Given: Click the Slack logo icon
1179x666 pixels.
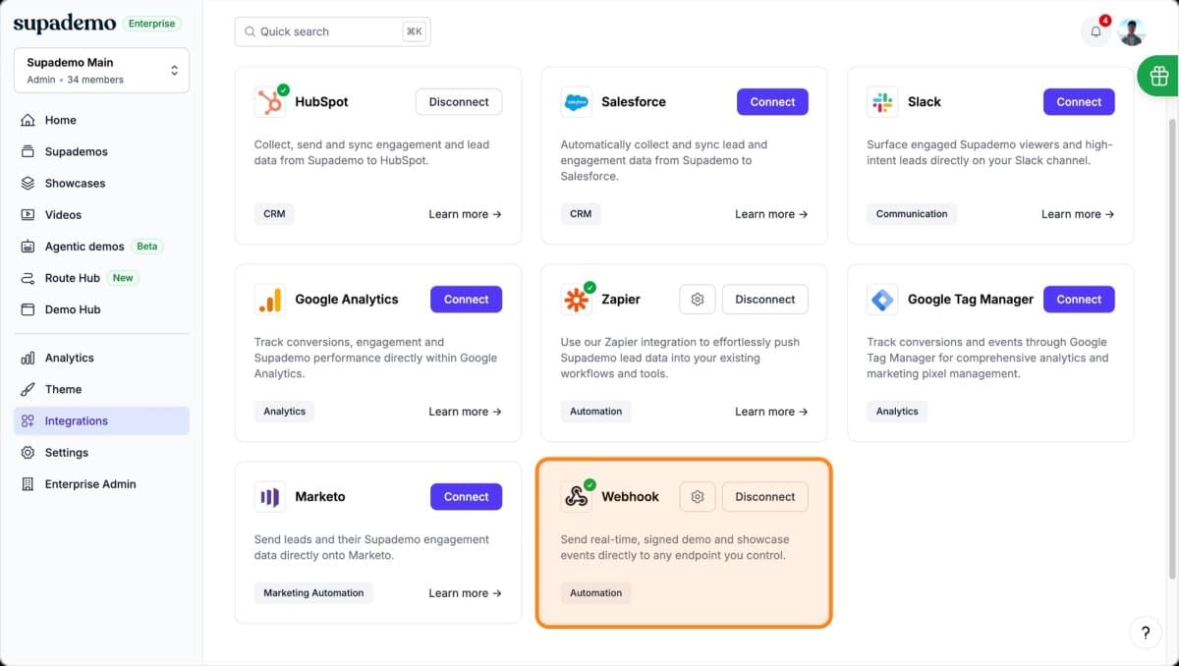Looking at the screenshot, I should [882, 102].
